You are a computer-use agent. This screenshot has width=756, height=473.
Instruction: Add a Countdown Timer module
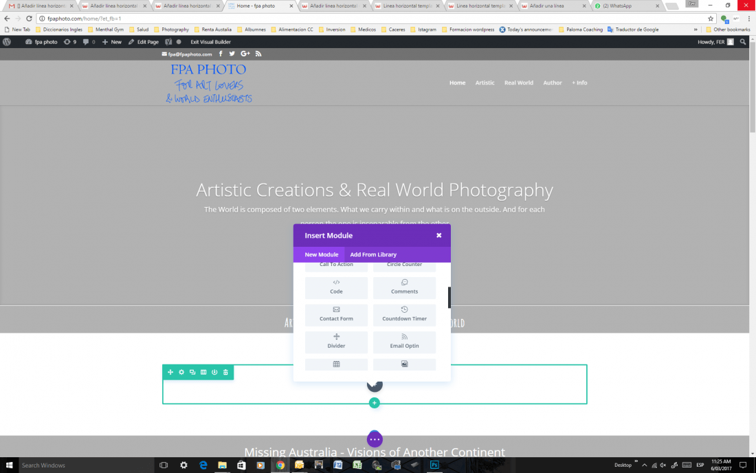coord(404,314)
